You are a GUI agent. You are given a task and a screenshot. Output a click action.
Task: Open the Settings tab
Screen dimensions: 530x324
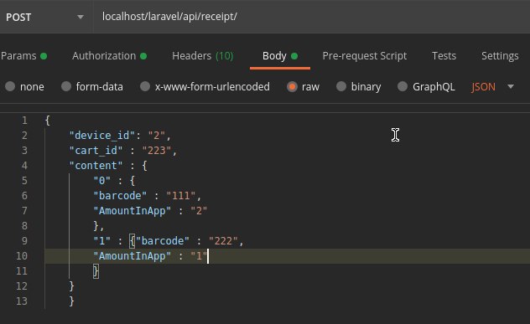pyautogui.click(x=500, y=56)
